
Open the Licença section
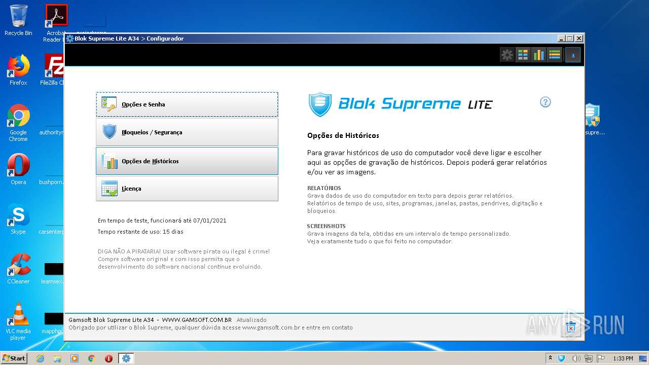[x=187, y=189]
